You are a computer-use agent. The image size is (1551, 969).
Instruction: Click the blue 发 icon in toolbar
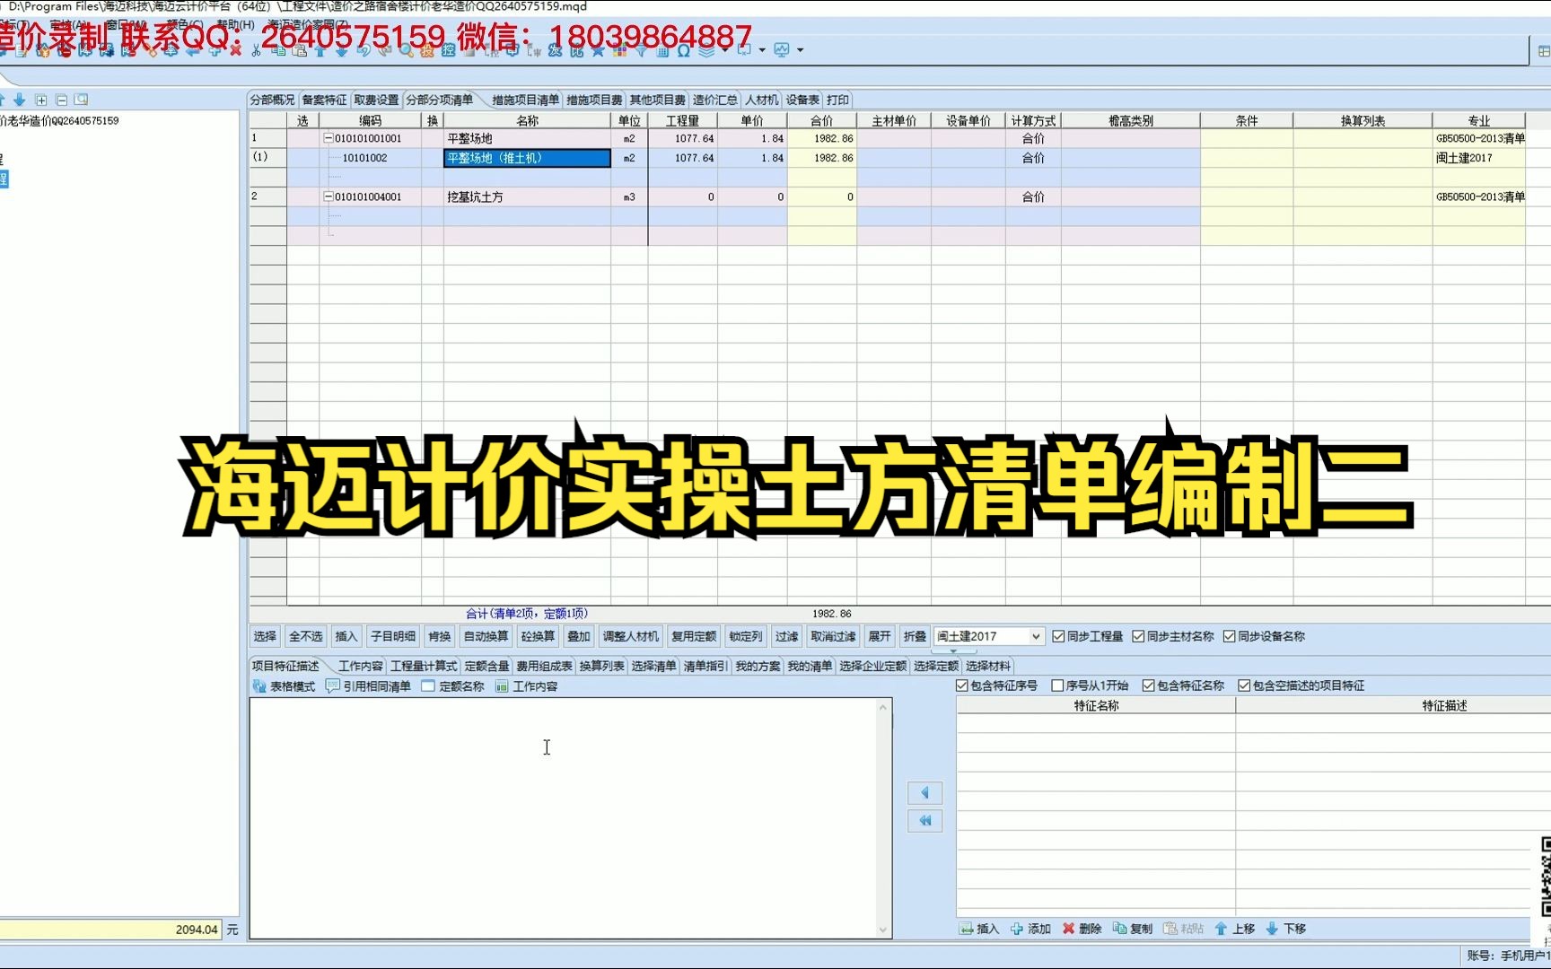(555, 50)
